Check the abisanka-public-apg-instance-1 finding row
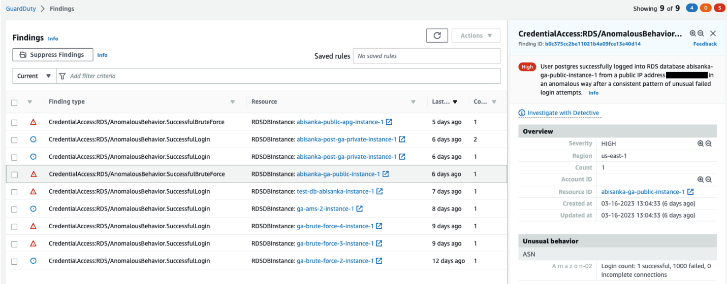Image resolution: width=727 pixels, height=284 pixels. pos(14,123)
